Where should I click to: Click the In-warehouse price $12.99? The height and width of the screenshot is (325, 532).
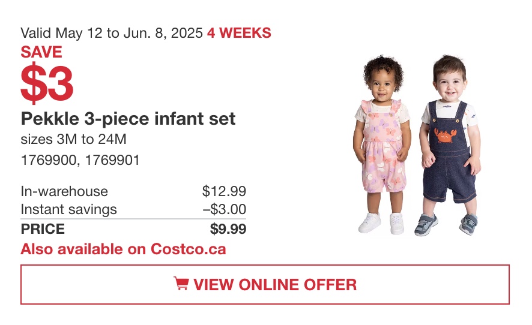point(224,191)
